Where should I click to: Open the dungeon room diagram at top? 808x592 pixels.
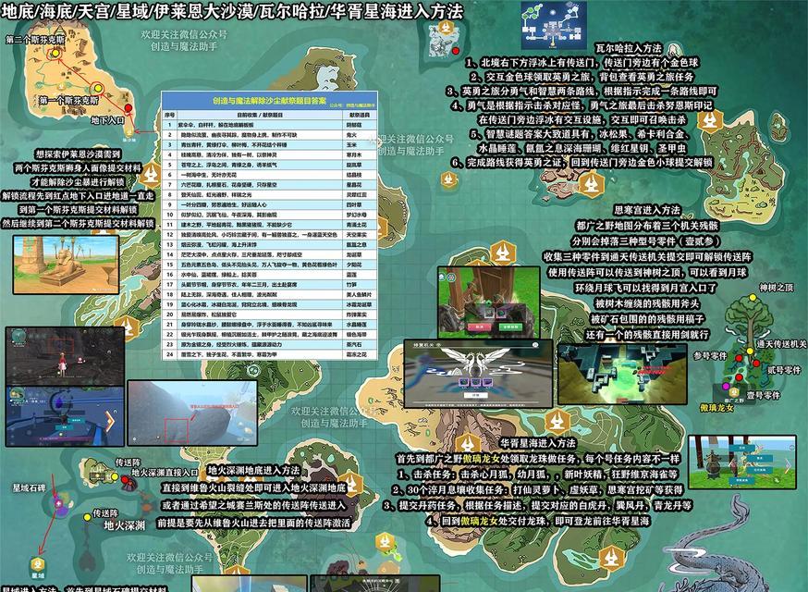click(x=554, y=24)
